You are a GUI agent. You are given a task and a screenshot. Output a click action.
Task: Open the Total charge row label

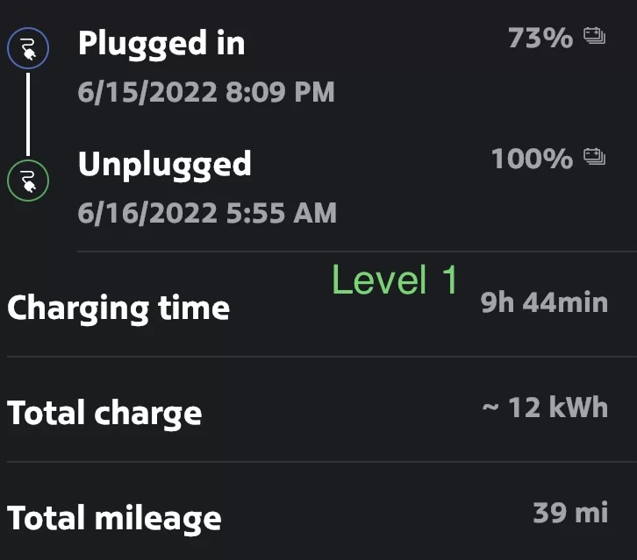pyautogui.click(x=104, y=413)
